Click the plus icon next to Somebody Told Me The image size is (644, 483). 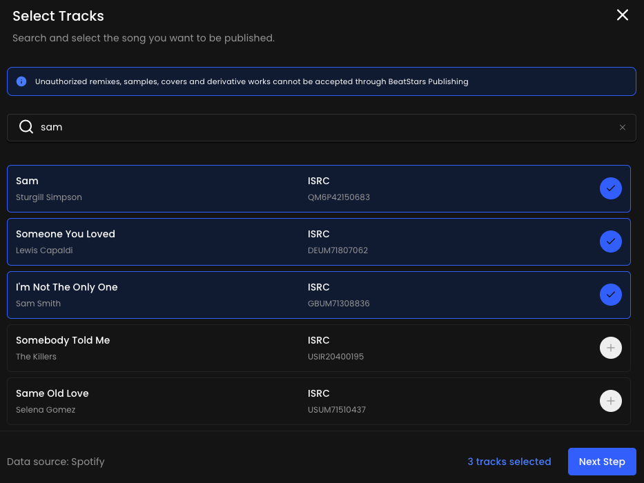pyautogui.click(x=610, y=348)
